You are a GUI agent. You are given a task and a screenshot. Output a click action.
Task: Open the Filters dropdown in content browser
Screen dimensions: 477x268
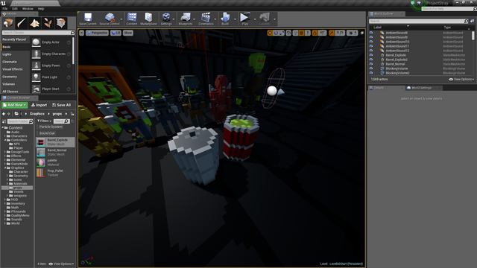pos(45,121)
